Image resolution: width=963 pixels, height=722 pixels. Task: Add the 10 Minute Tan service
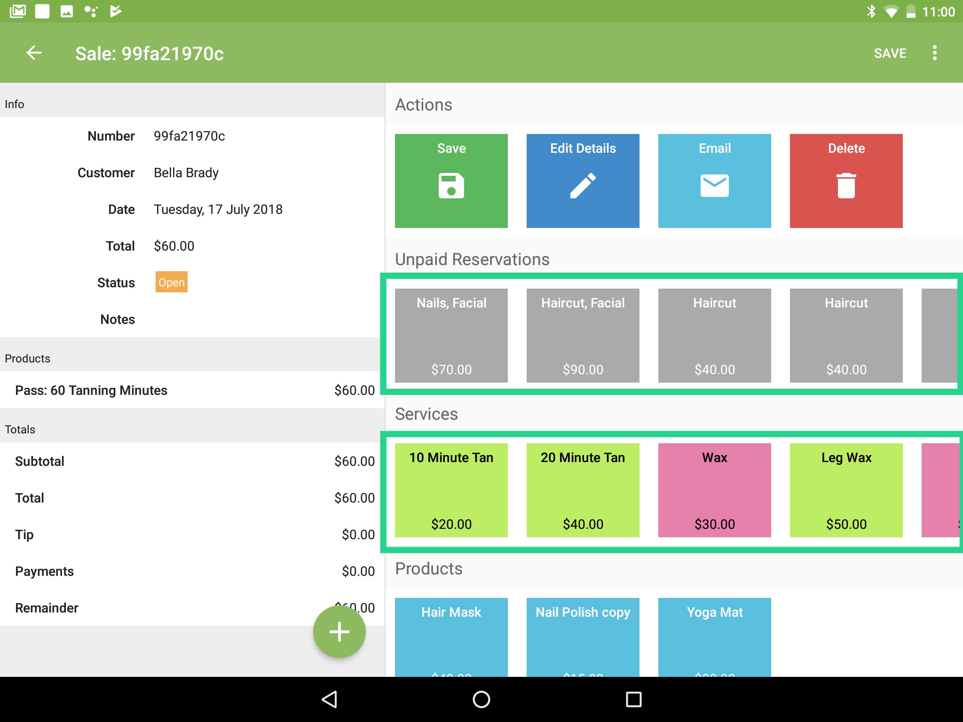[451, 490]
